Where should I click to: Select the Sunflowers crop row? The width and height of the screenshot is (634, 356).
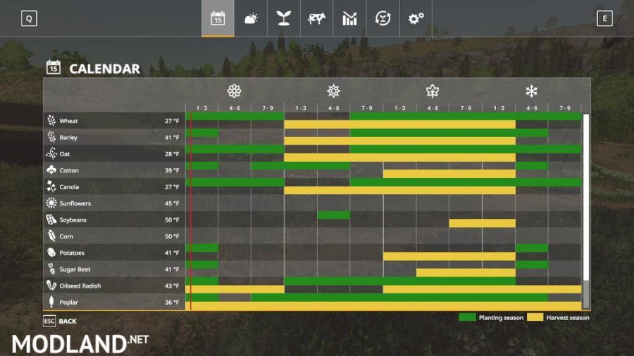[x=313, y=203]
